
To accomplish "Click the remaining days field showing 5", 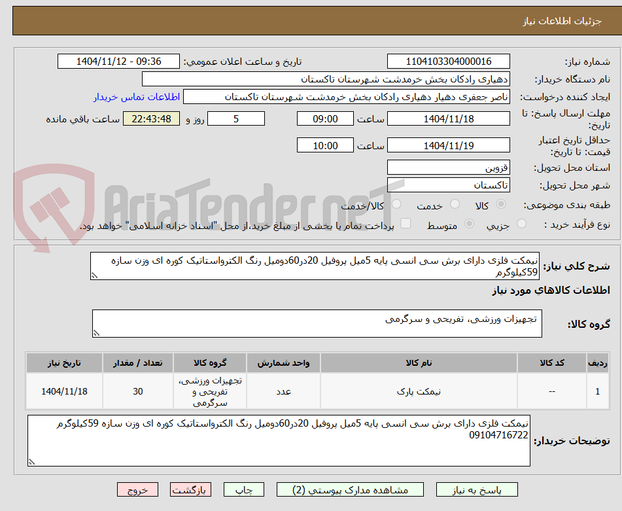I will 236,118.
